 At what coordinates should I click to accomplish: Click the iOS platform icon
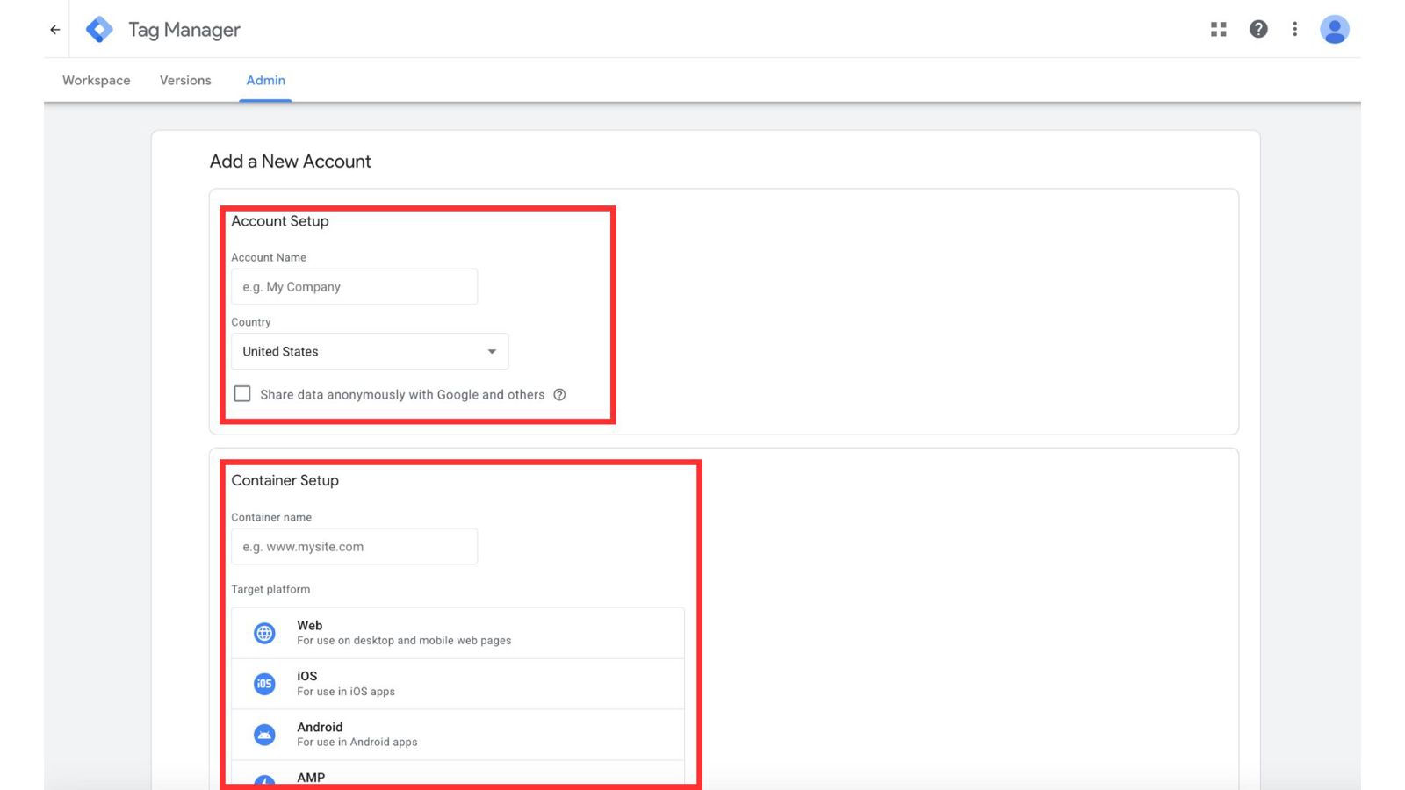[264, 684]
